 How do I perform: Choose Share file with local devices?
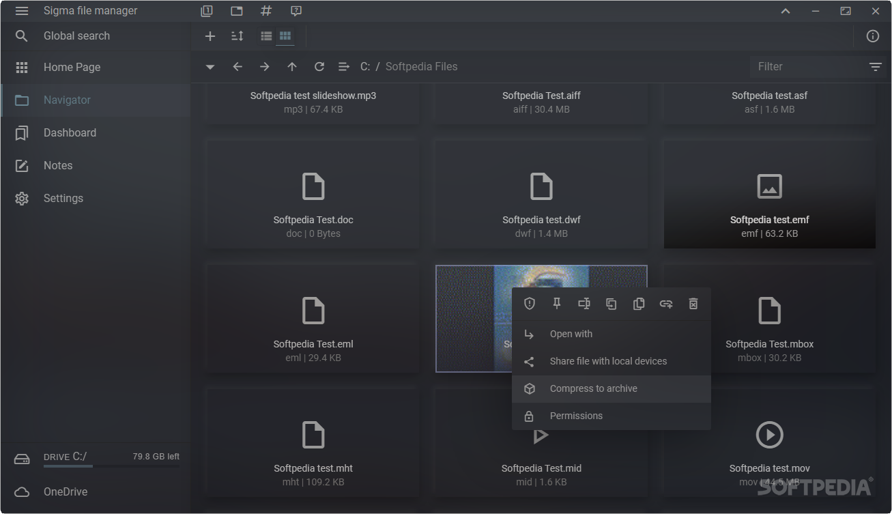(x=612, y=362)
